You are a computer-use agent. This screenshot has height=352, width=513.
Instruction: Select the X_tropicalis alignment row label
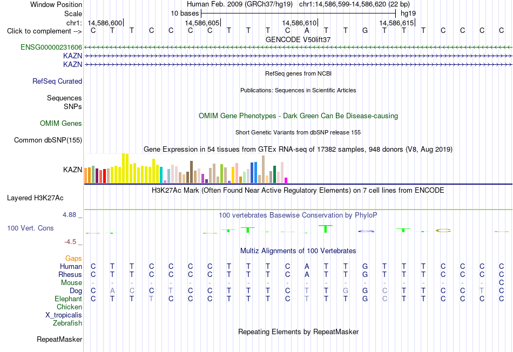coord(64,315)
